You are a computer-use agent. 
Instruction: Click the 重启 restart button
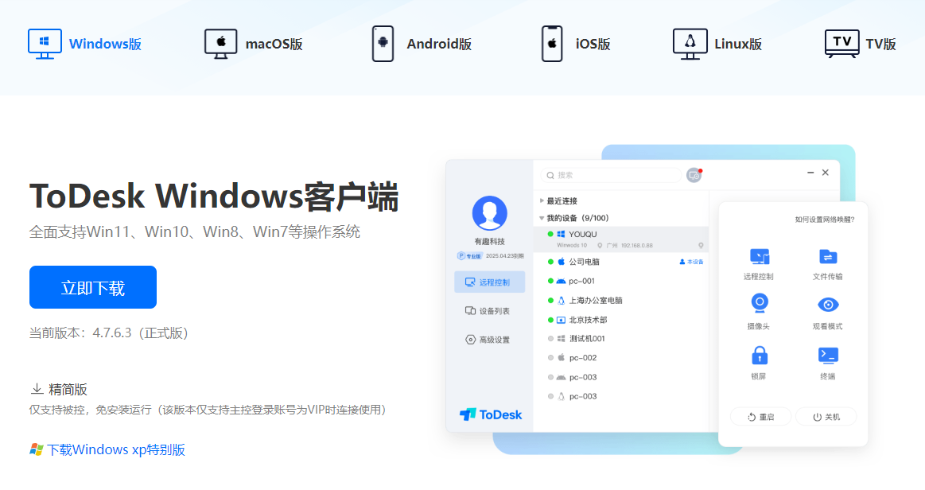coord(761,417)
